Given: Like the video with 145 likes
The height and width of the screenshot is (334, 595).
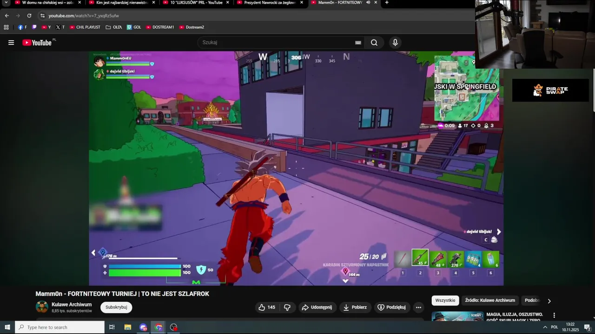Looking at the screenshot, I should point(267,307).
